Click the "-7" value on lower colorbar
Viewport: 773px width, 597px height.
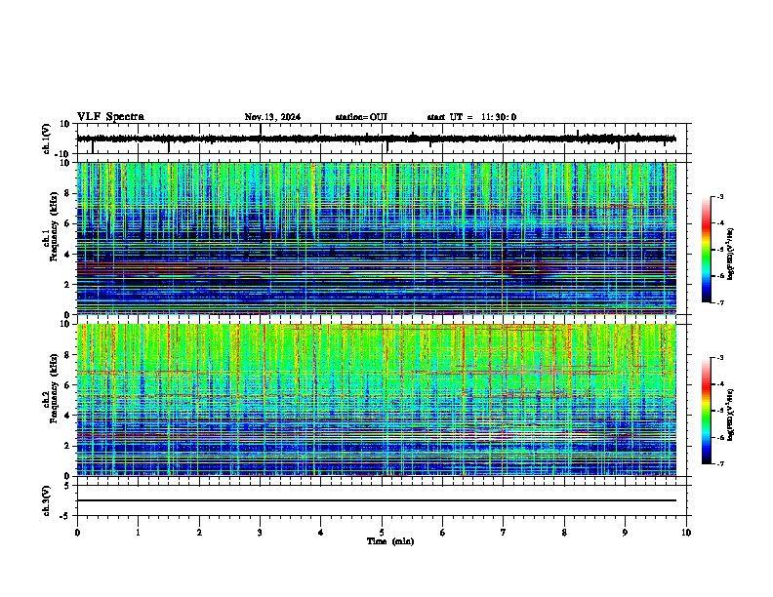pyautogui.click(x=719, y=463)
